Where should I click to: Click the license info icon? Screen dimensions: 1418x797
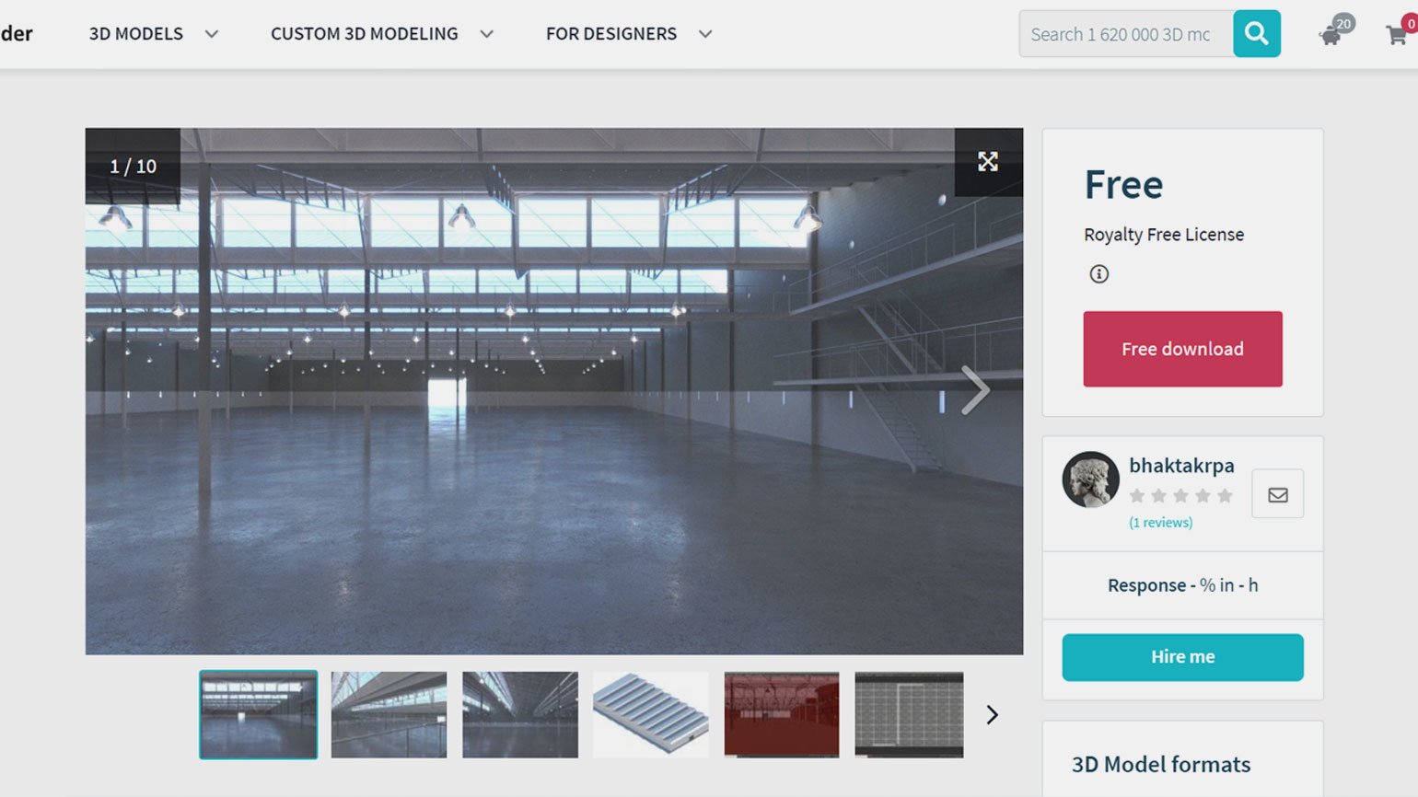1098,273
